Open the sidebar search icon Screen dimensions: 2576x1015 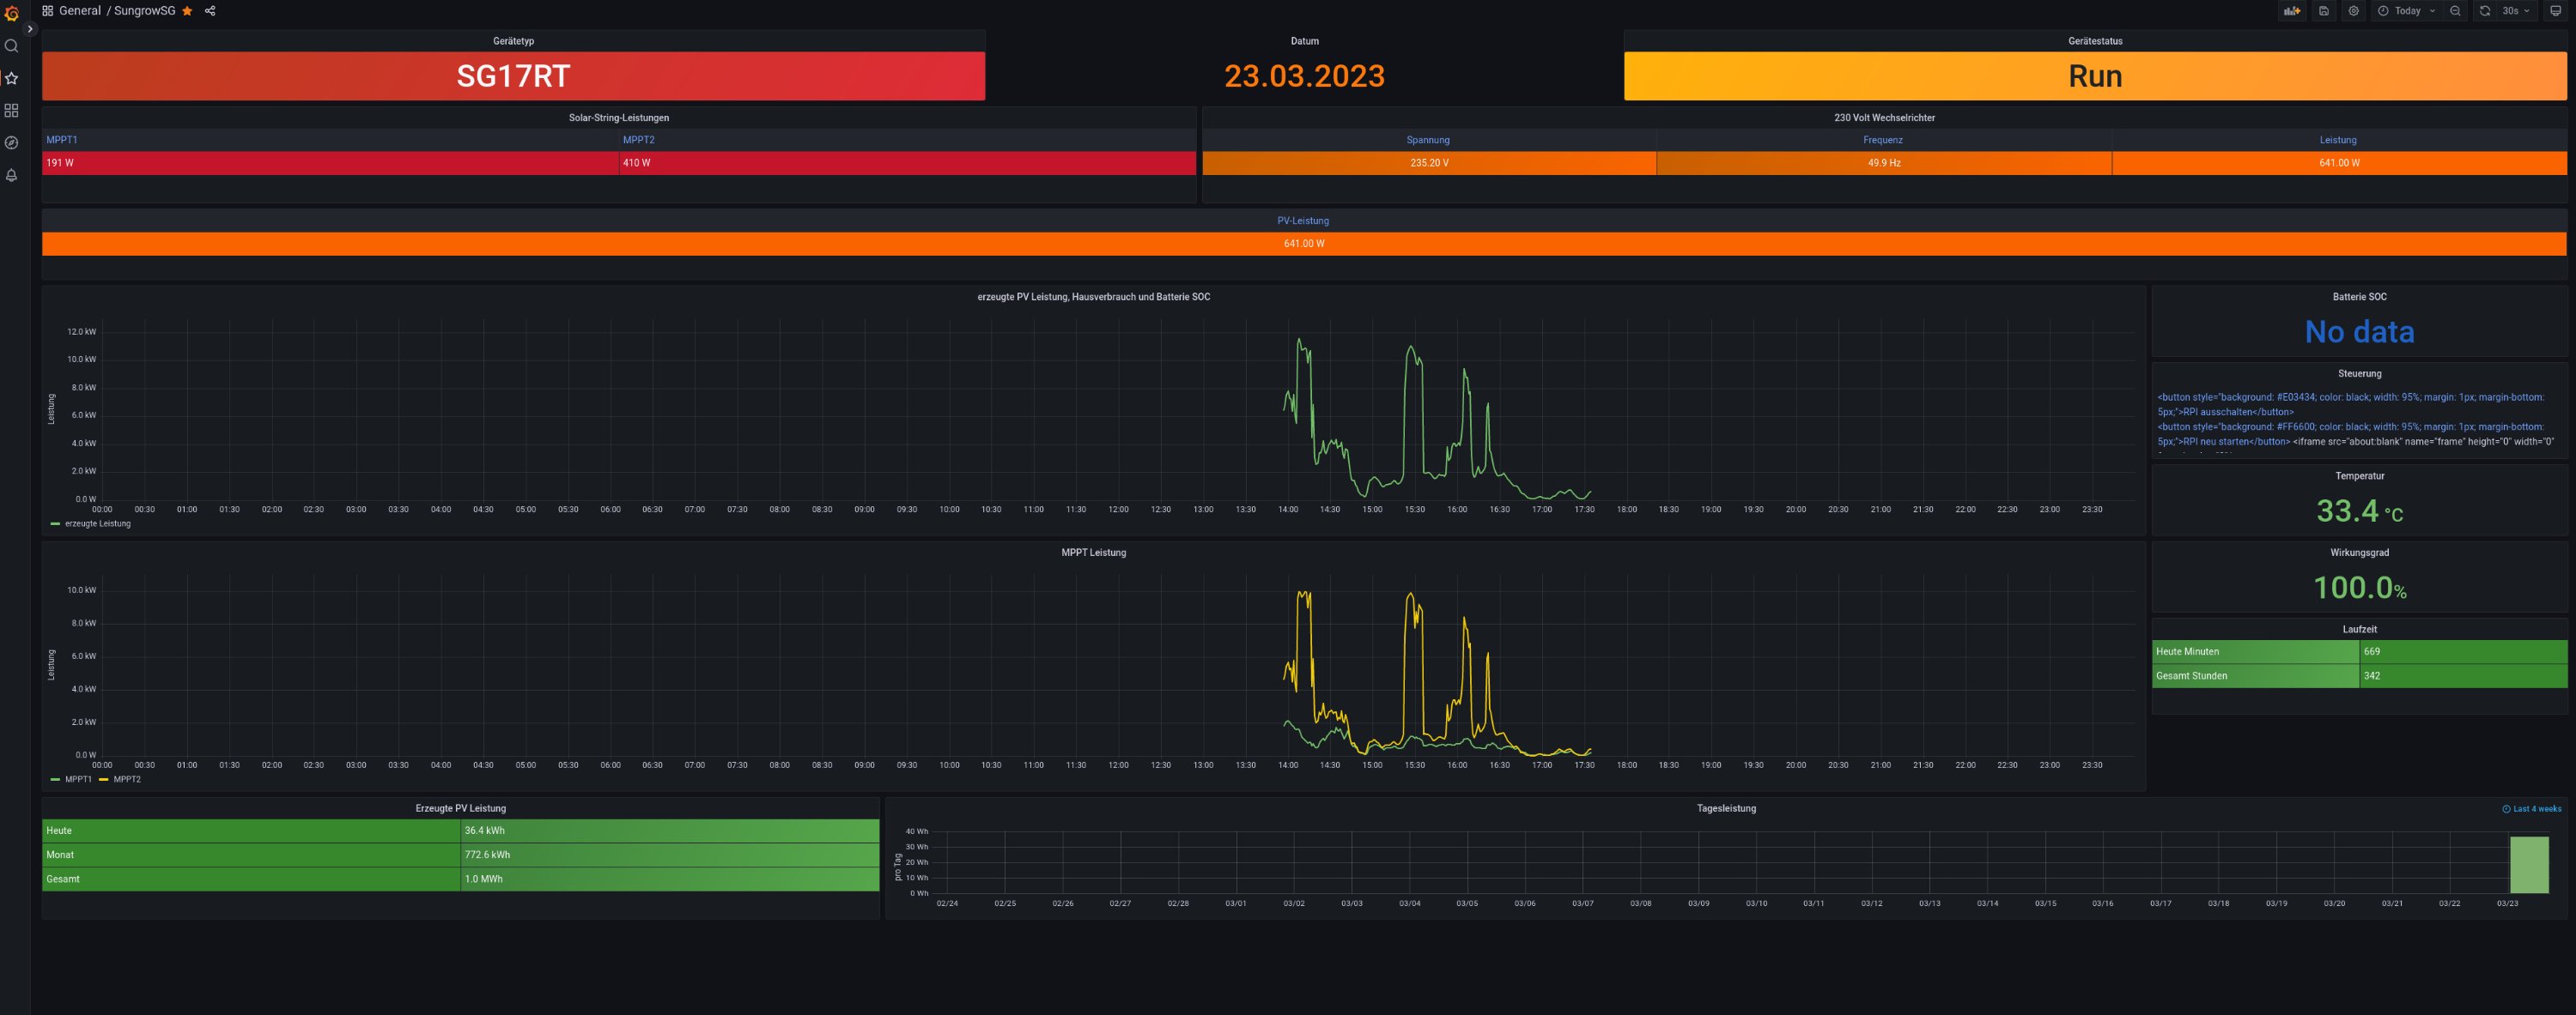pyautogui.click(x=12, y=46)
